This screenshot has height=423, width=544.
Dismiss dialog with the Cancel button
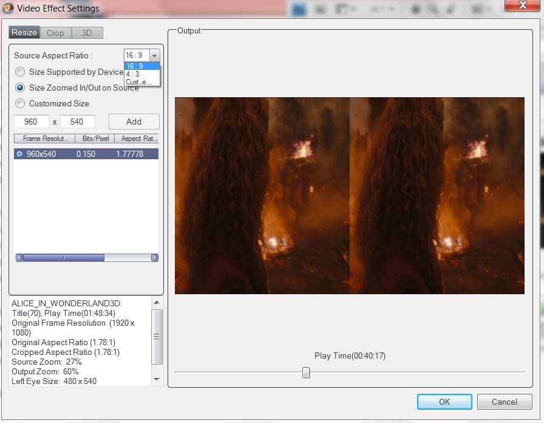tap(505, 402)
